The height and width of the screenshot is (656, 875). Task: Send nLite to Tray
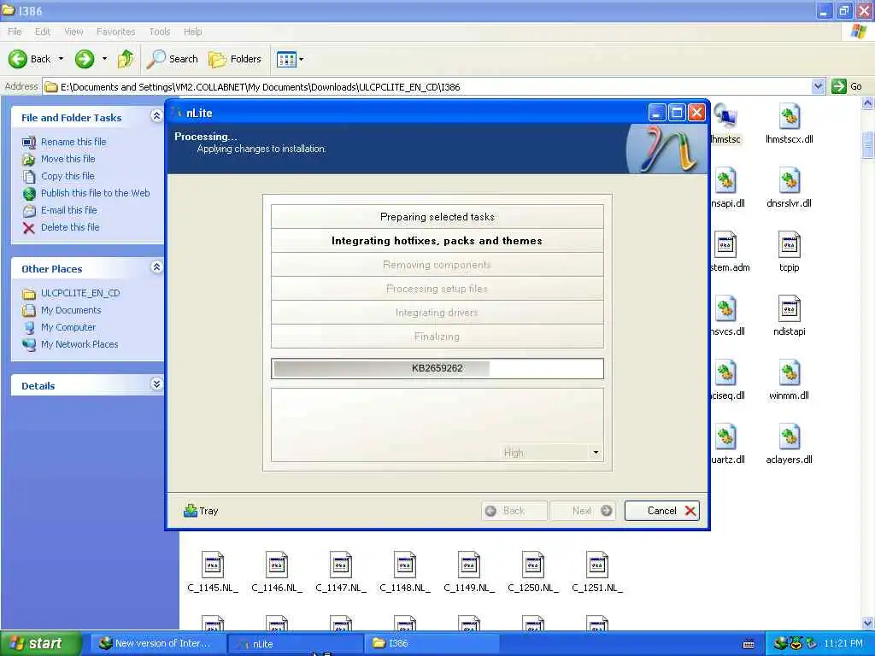pyautogui.click(x=201, y=511)
